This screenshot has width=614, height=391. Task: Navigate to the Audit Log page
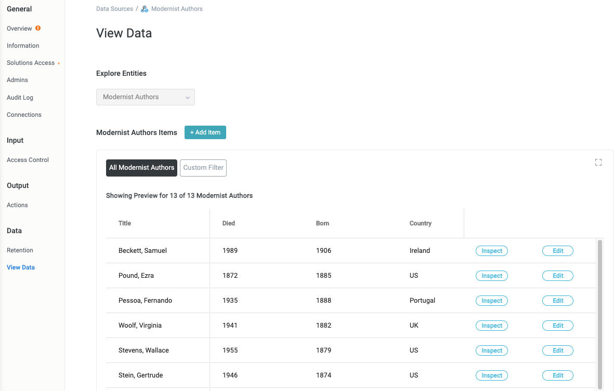pyautogui.click(x=20, y=97)
